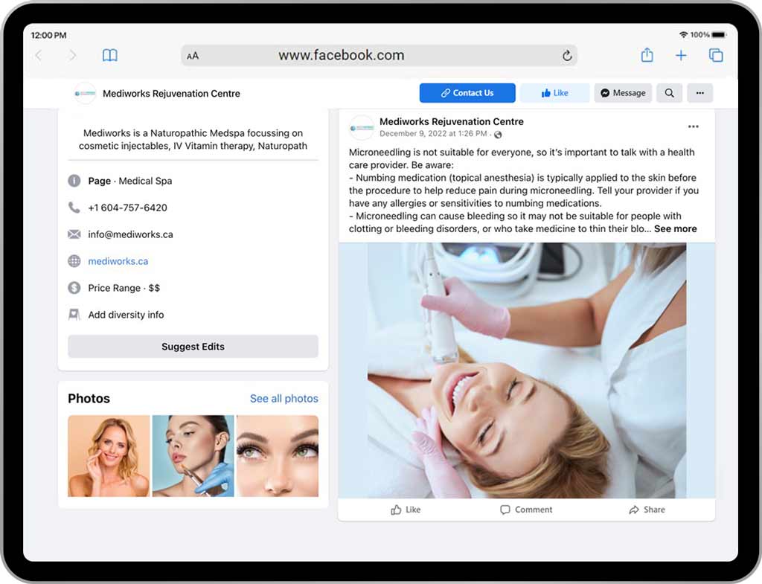Click the www.facebook.com address field

379,55
